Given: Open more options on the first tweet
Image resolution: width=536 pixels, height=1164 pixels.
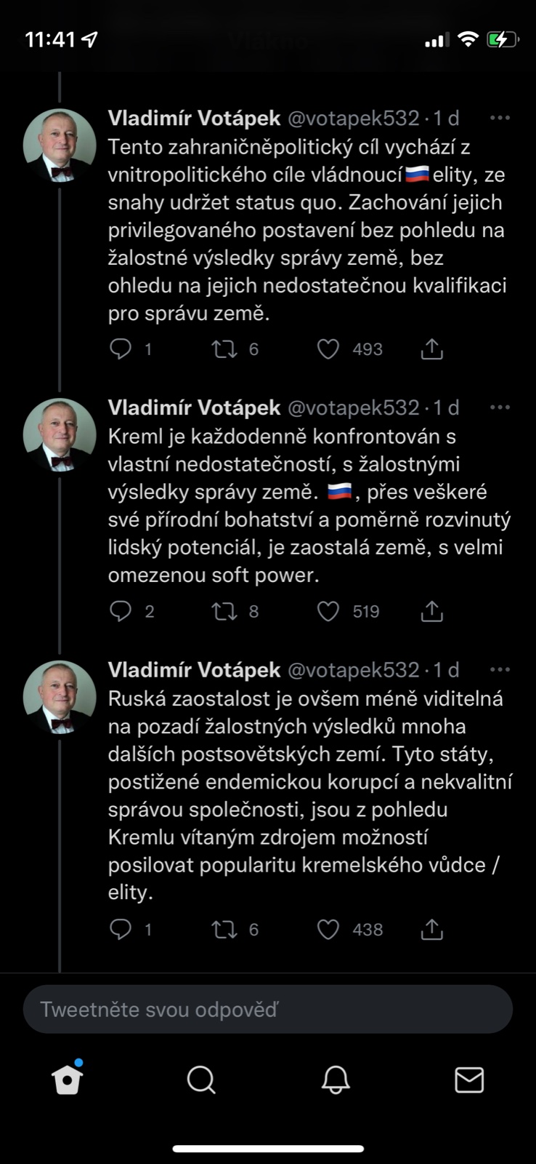Looking at the screenshot, I should coord(500,118).
